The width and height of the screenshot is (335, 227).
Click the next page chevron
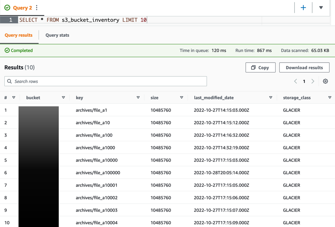click(x=313, y=81)
